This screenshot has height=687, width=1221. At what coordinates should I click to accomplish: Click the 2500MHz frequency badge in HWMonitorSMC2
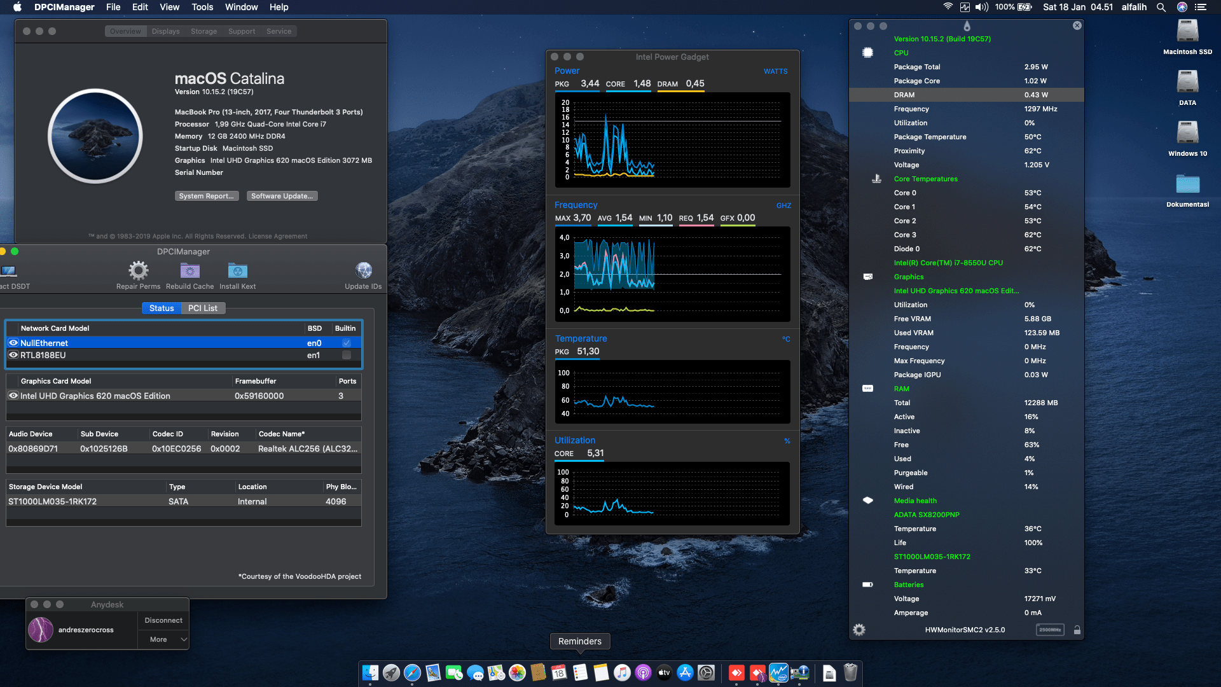click(x=1050, y=630)
